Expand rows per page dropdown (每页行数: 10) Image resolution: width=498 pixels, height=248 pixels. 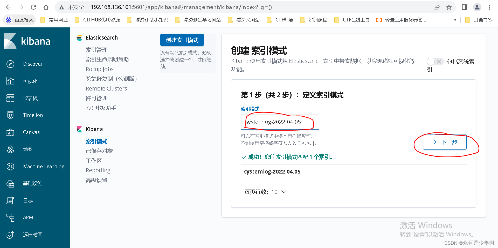[x=265, y=192]
